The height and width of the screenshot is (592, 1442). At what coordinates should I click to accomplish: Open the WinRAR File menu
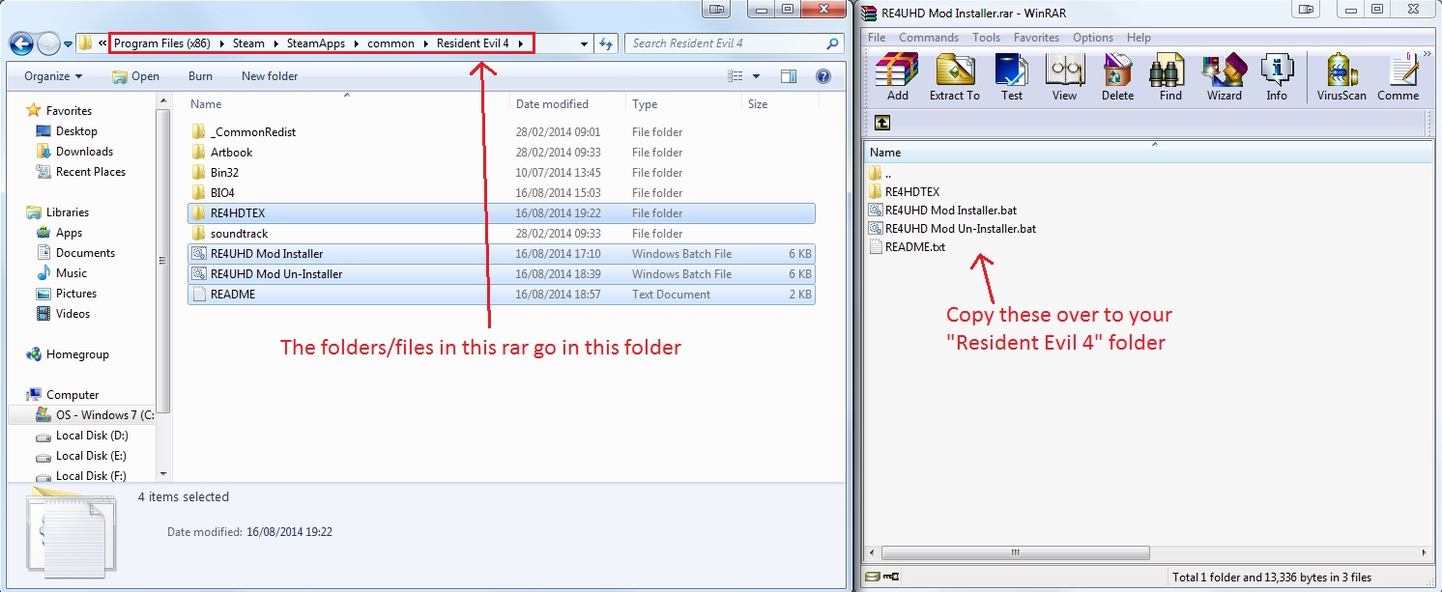click(877, 38)
